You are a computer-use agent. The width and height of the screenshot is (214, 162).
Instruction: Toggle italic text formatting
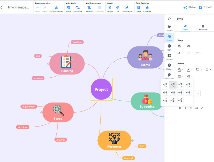click(186, 108)
